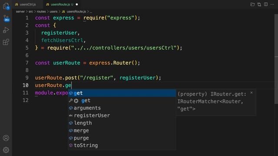The height and width of the screenshot is (156, 278).
Task: Choose the purge suggestion
Action: pyautogui.click(x=122, y=138)
